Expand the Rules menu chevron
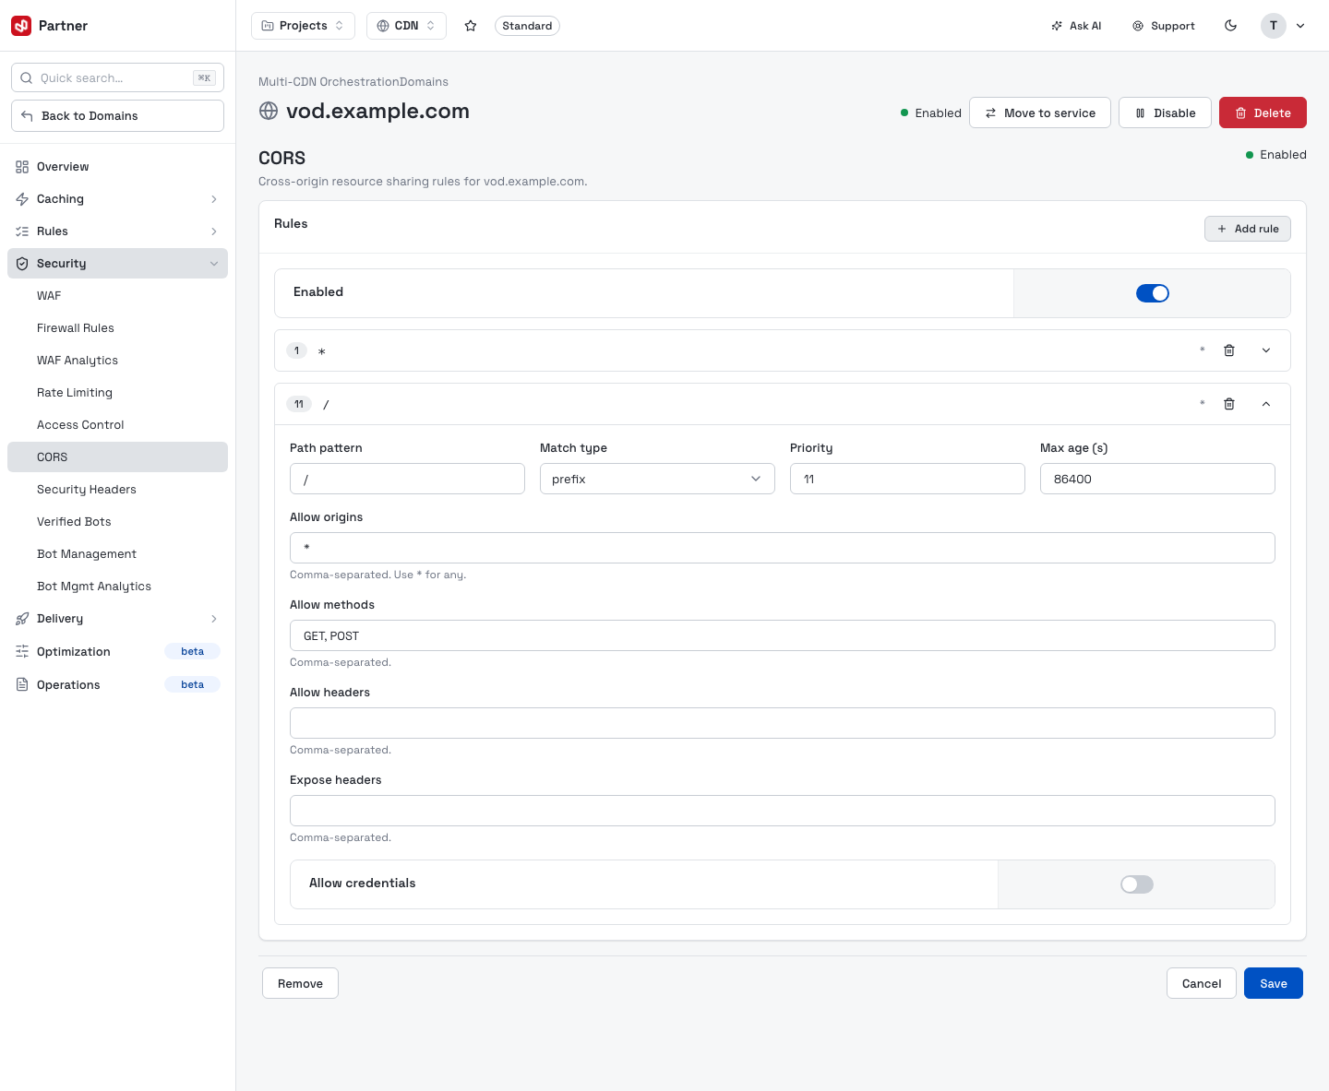The height and width of the screenshot is (1091, 1329). tap(214, 231)
